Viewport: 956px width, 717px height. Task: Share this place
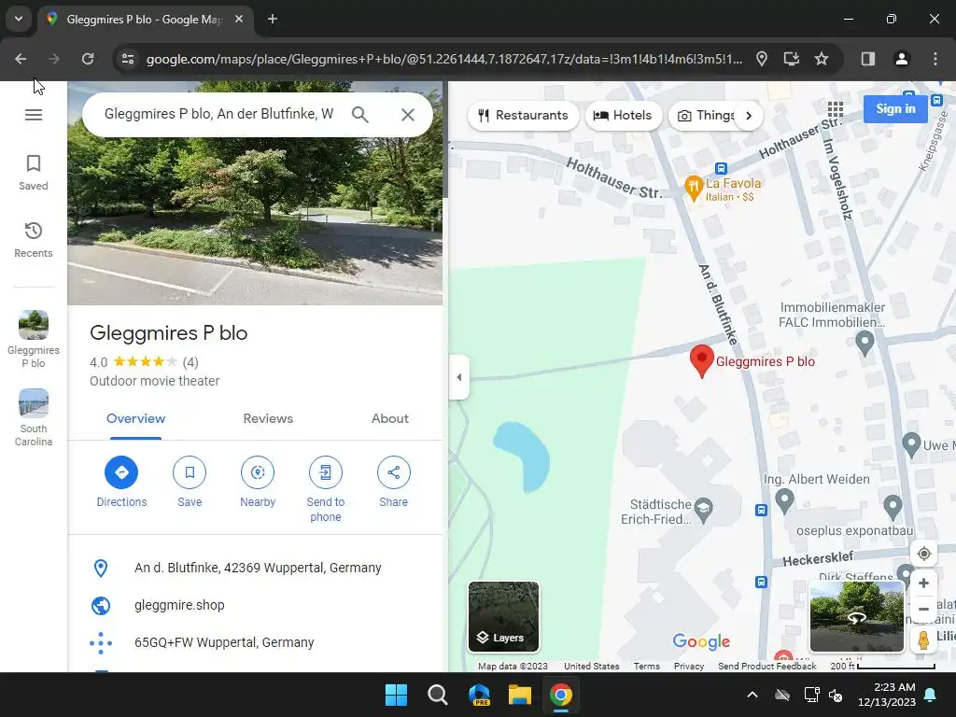[x=394, y=482]
